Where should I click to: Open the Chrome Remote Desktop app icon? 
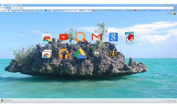(47, 54)
